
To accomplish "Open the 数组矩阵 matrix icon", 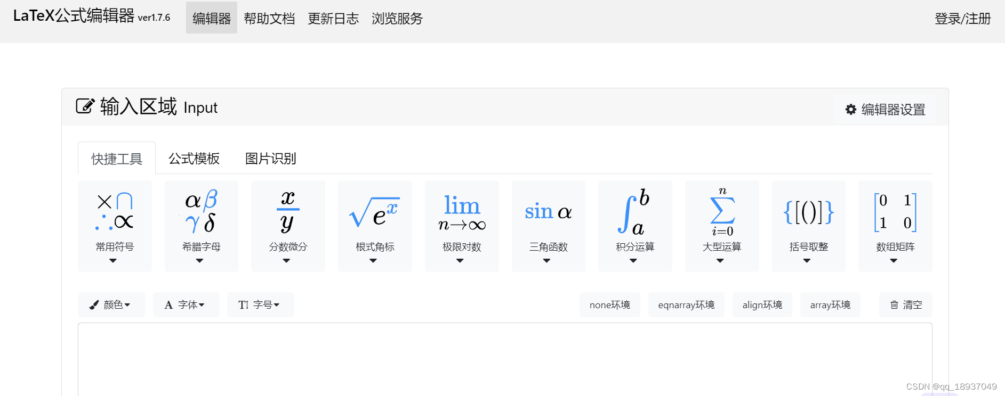I will [895, 212].
